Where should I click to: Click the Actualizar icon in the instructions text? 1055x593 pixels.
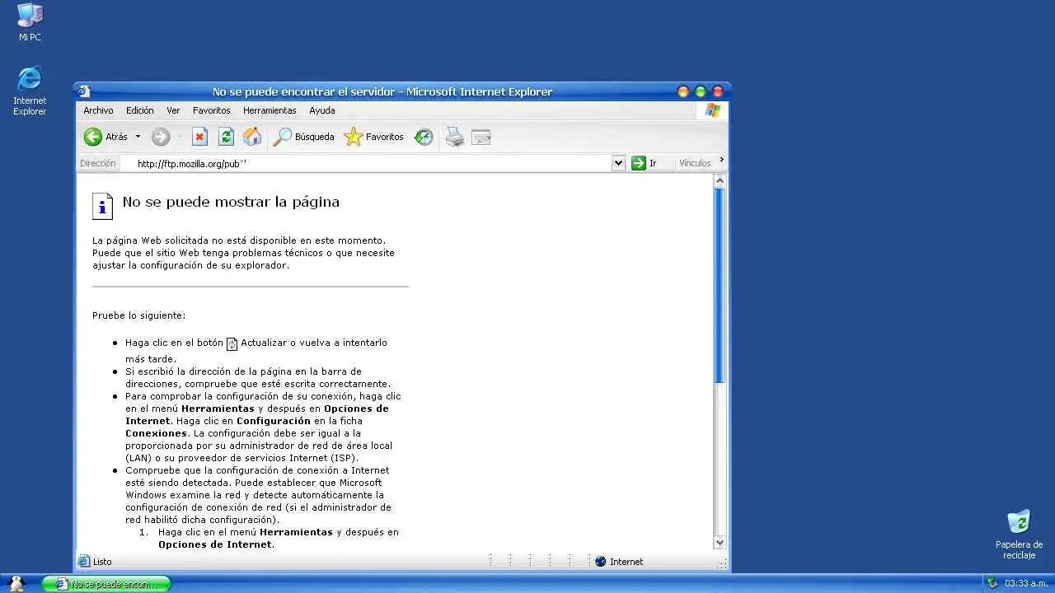tap(232, 344)
